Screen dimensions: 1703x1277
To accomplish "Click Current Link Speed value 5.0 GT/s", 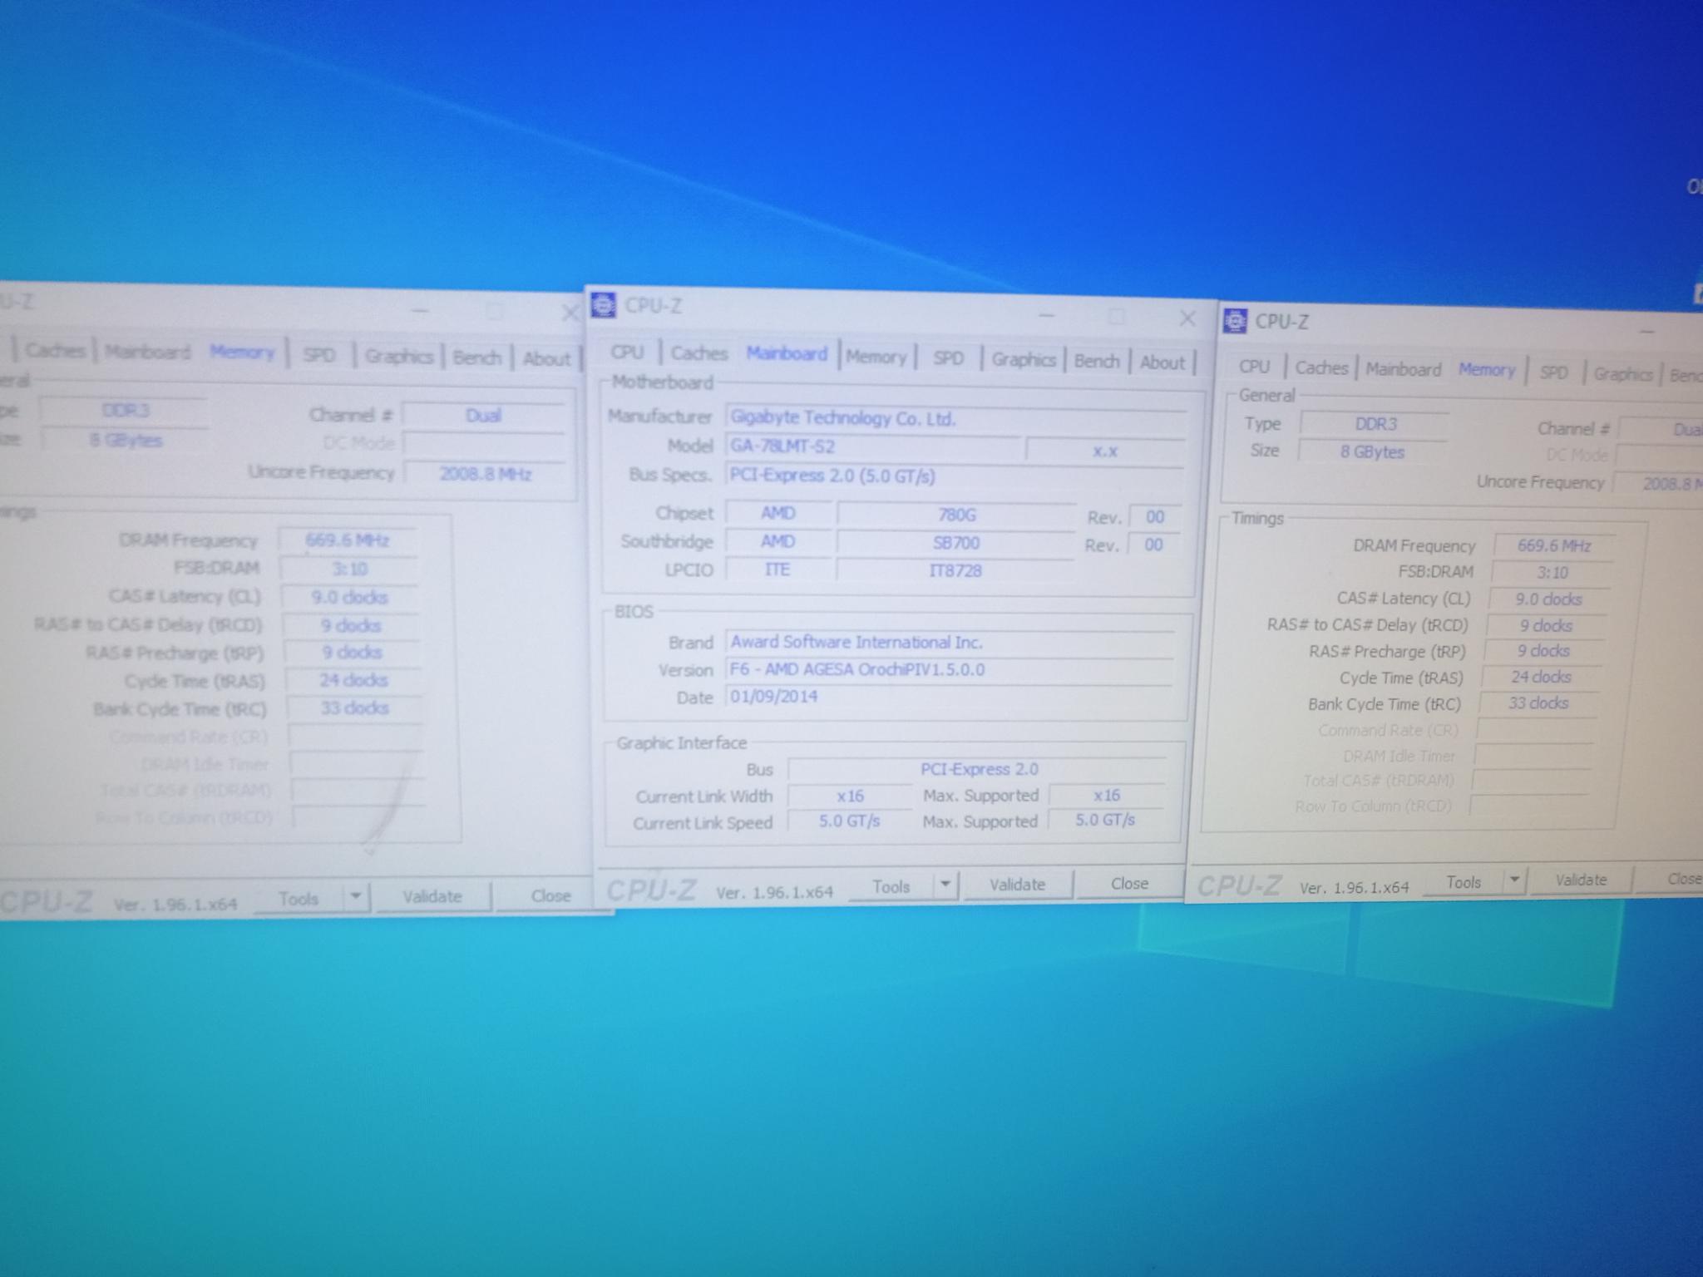I will point(849,821).
